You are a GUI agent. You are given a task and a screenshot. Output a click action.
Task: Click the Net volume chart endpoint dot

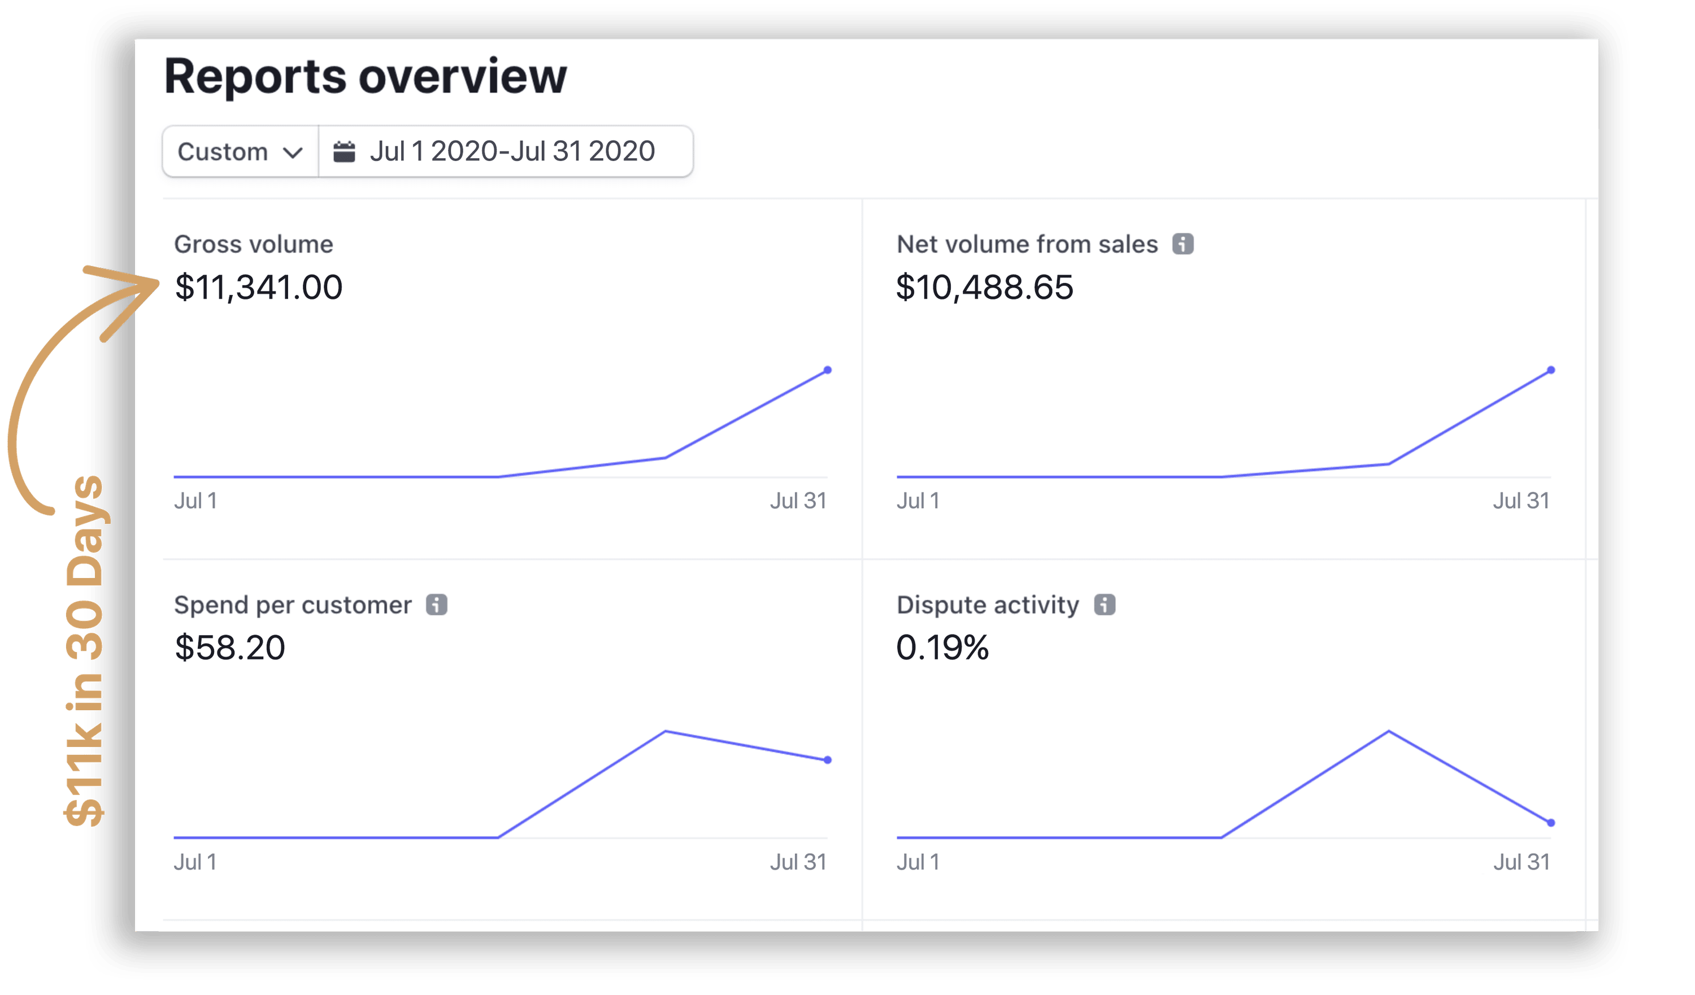[1551, 370]
